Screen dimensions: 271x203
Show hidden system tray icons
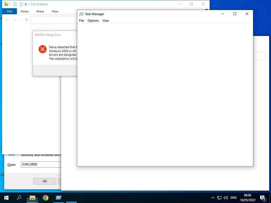coord(213,198)
